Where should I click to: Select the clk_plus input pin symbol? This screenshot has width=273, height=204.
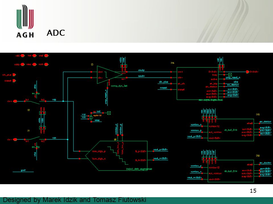point(14,75)
